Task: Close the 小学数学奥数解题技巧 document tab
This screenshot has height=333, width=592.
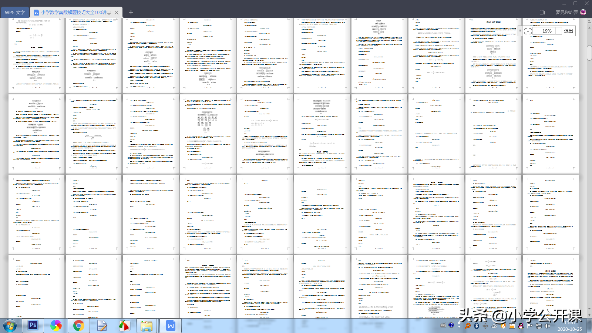Action: pyautogui.click(x=117, y=12)
